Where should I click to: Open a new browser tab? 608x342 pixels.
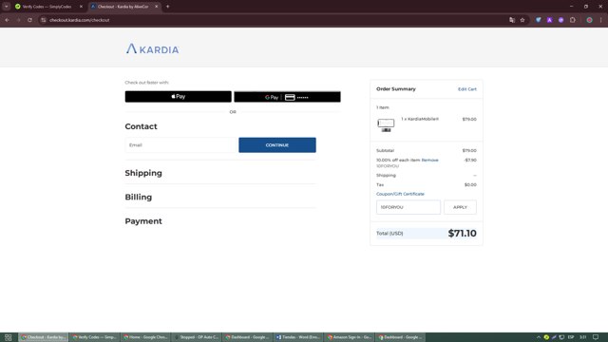(167, 7)
